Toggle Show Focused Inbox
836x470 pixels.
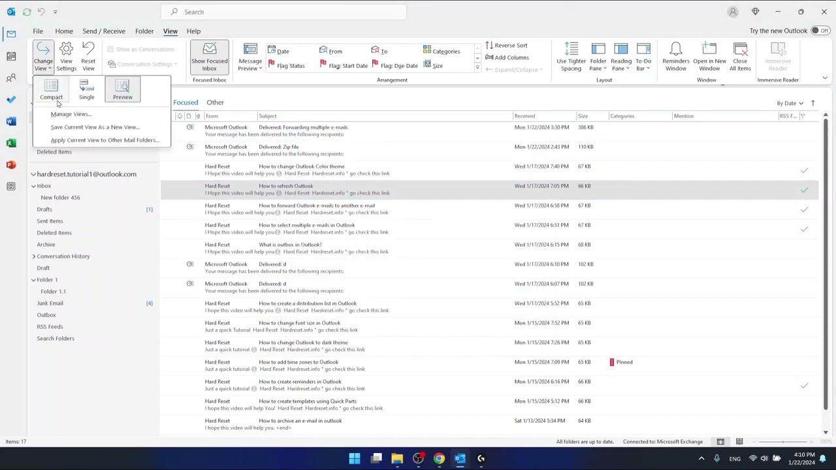209,57
